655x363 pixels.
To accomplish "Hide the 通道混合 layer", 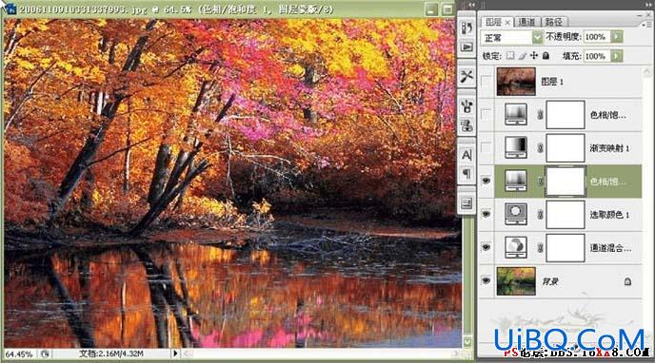I will (486, 247).
